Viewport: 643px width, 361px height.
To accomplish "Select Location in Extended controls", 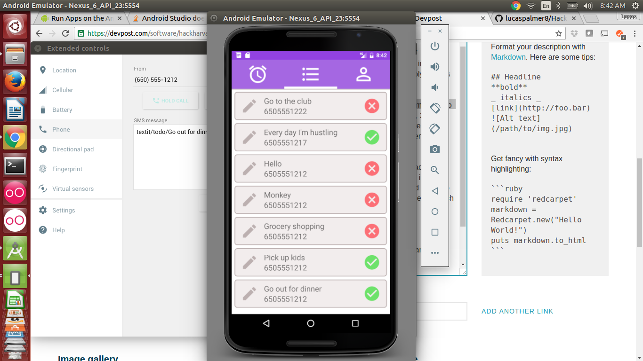I will [x=76, y=70].
